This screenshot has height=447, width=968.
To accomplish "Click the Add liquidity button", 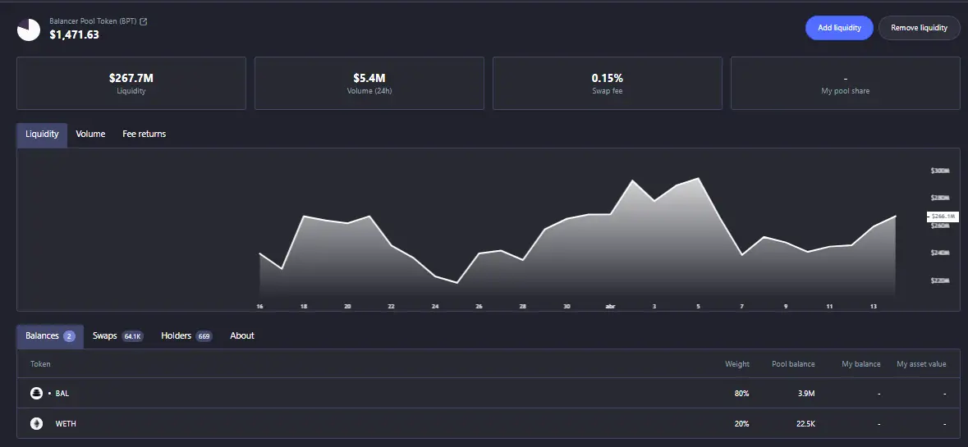I will [839, 28].
